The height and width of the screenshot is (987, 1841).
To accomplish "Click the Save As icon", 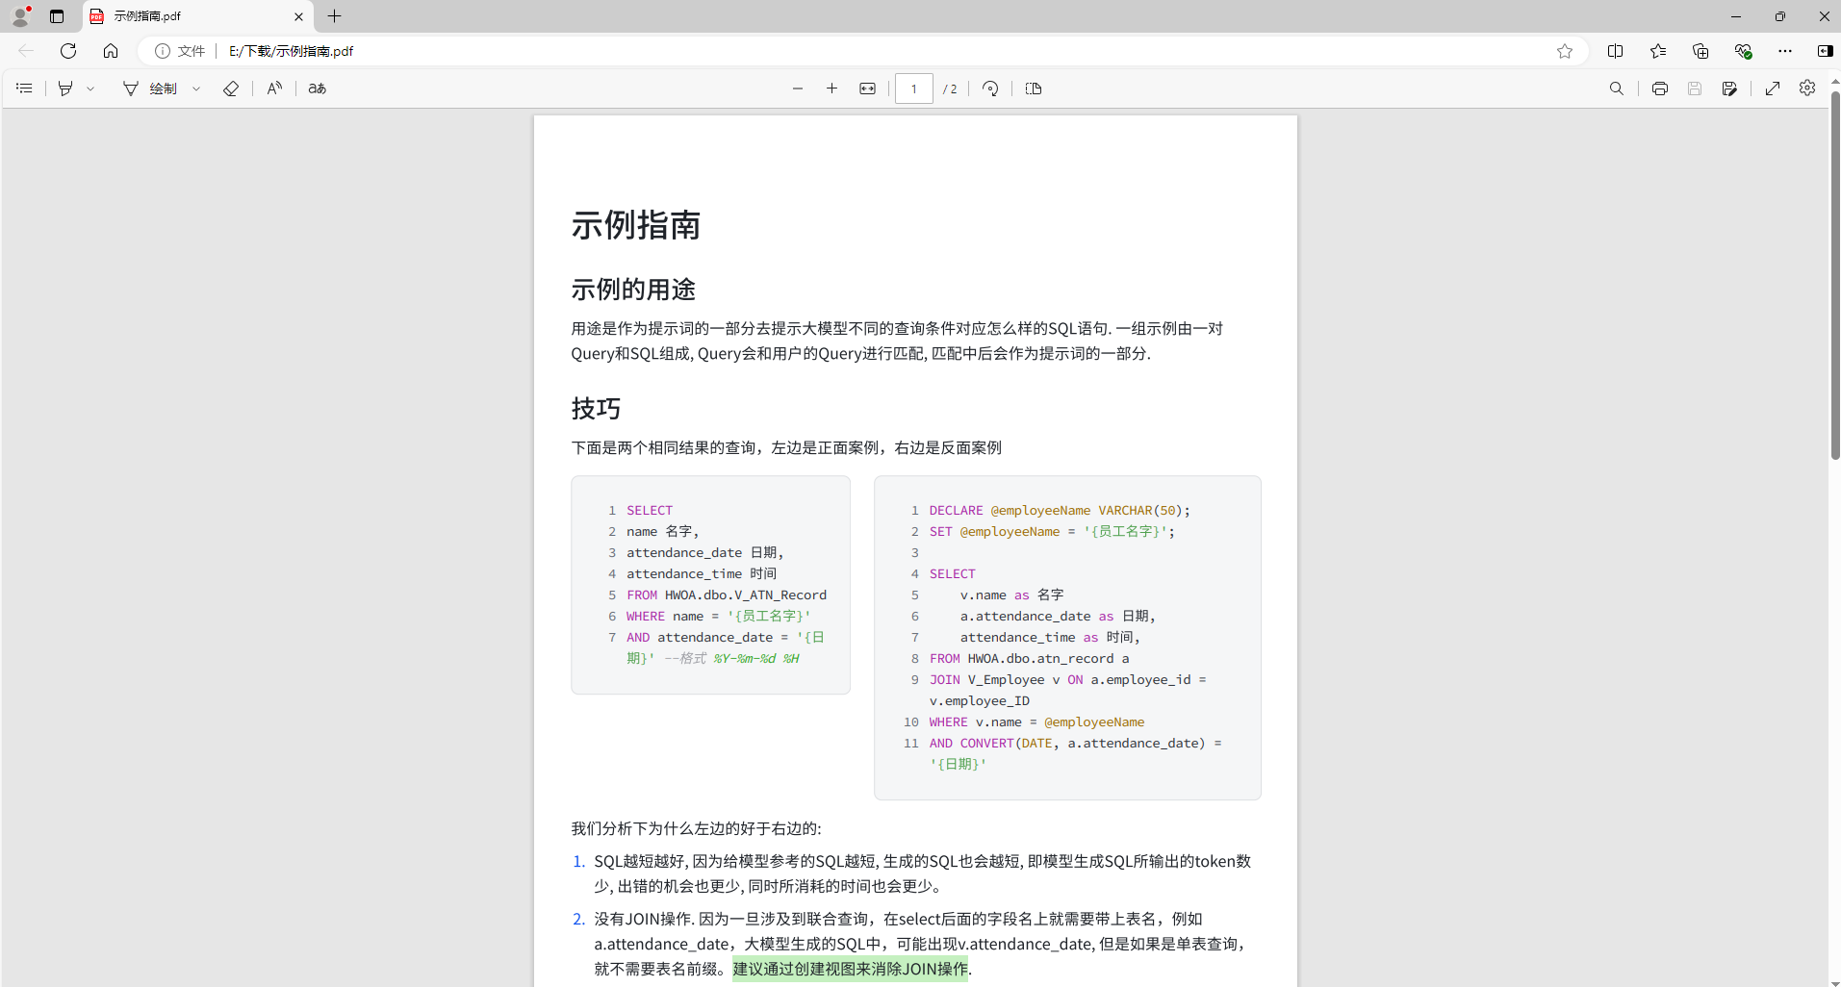I will (1729, 89).
